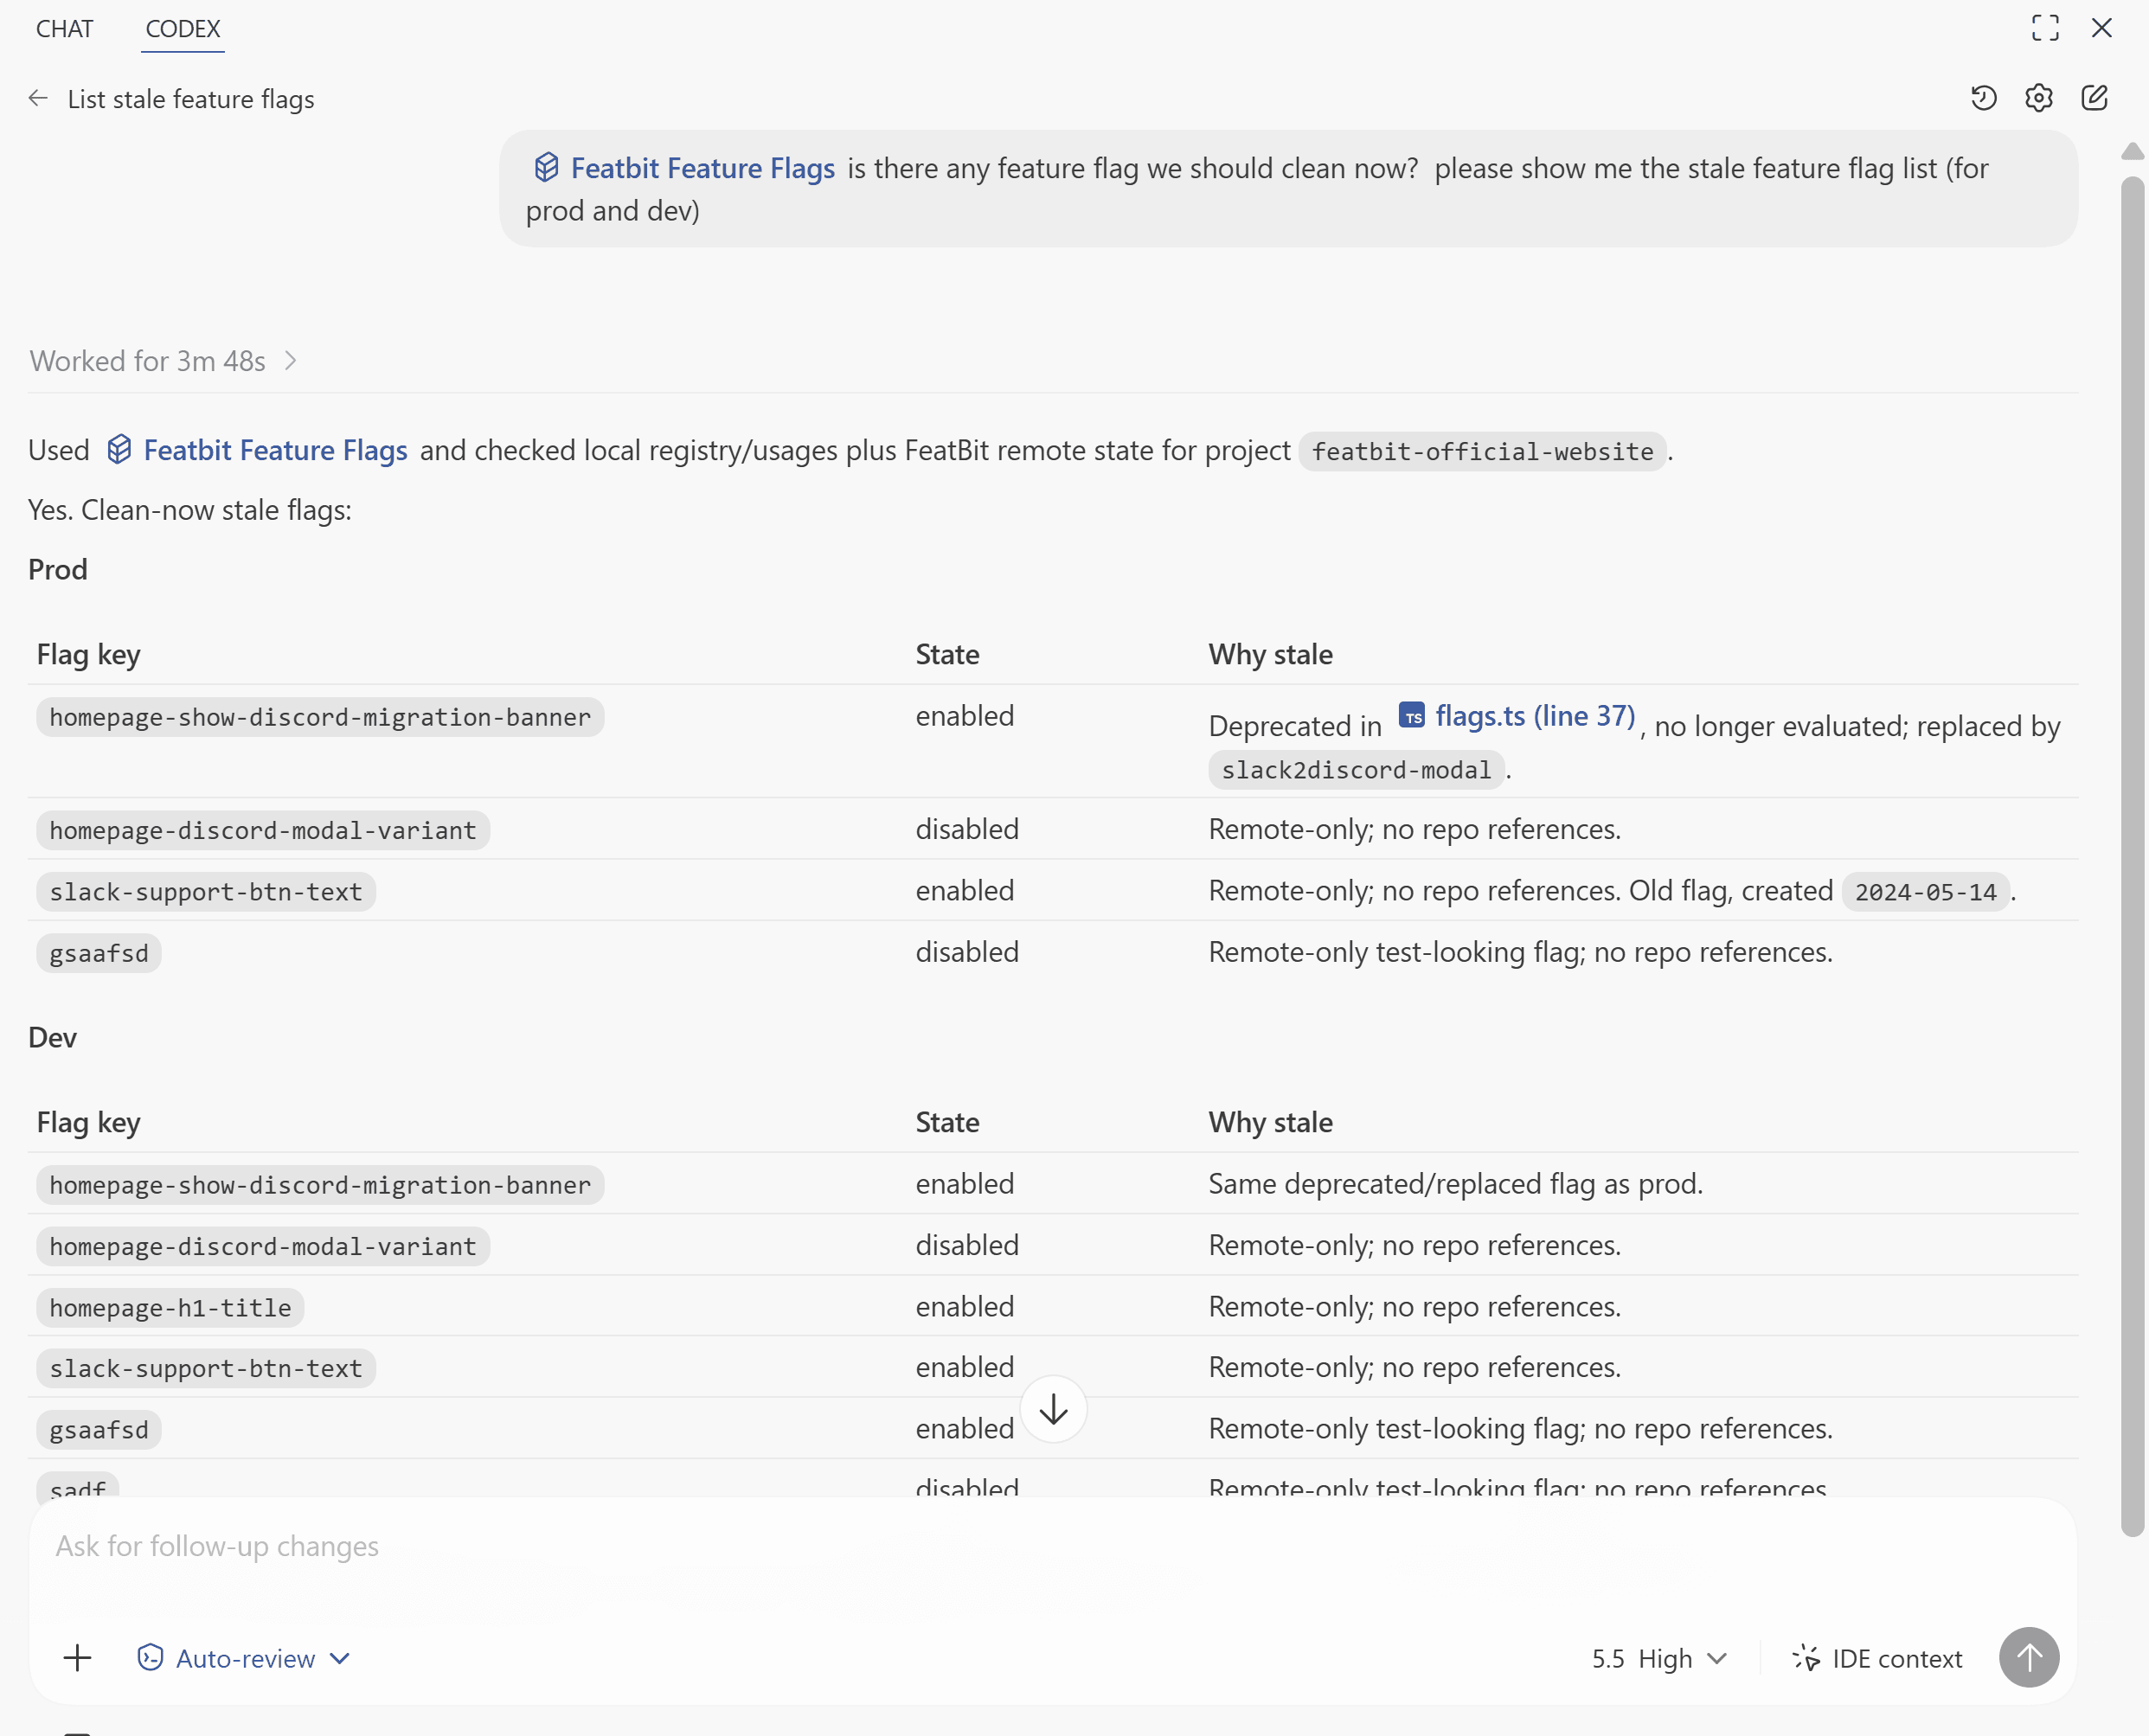The height and width of the screenshot is (1736, 2149).
Task: Select the CODEX tab
Action: (x=183, y=28)
